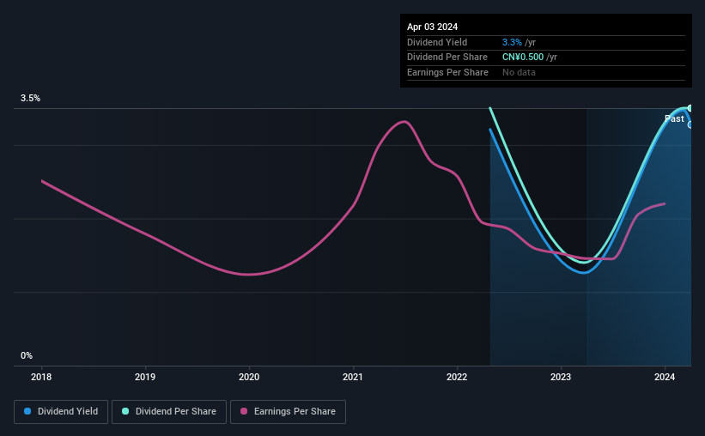This screenshot has height=436, width=705.
Task: Select the 2018 x-axis label
Action: pos(41,377)
